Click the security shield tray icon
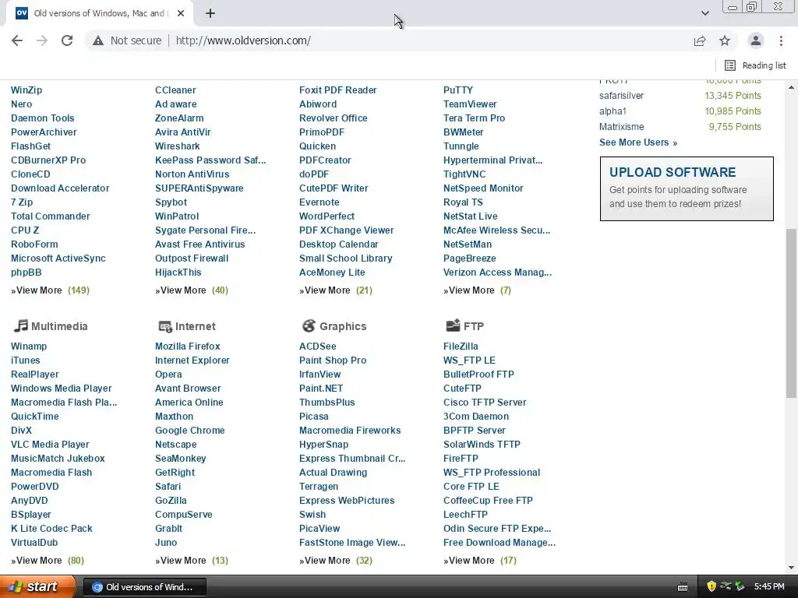The image size is (798, 598). tap(711, 586)
